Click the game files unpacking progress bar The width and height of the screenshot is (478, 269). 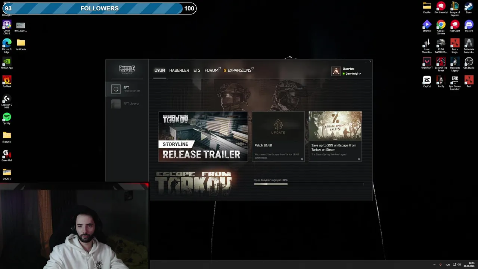[308, 184]
